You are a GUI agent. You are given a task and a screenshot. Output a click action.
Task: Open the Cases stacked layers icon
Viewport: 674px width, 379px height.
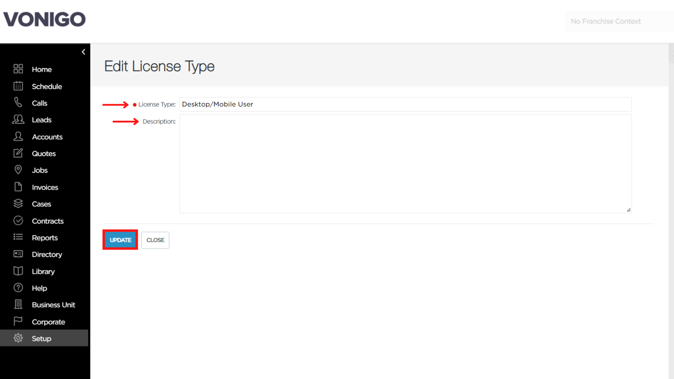pos(18,204)
